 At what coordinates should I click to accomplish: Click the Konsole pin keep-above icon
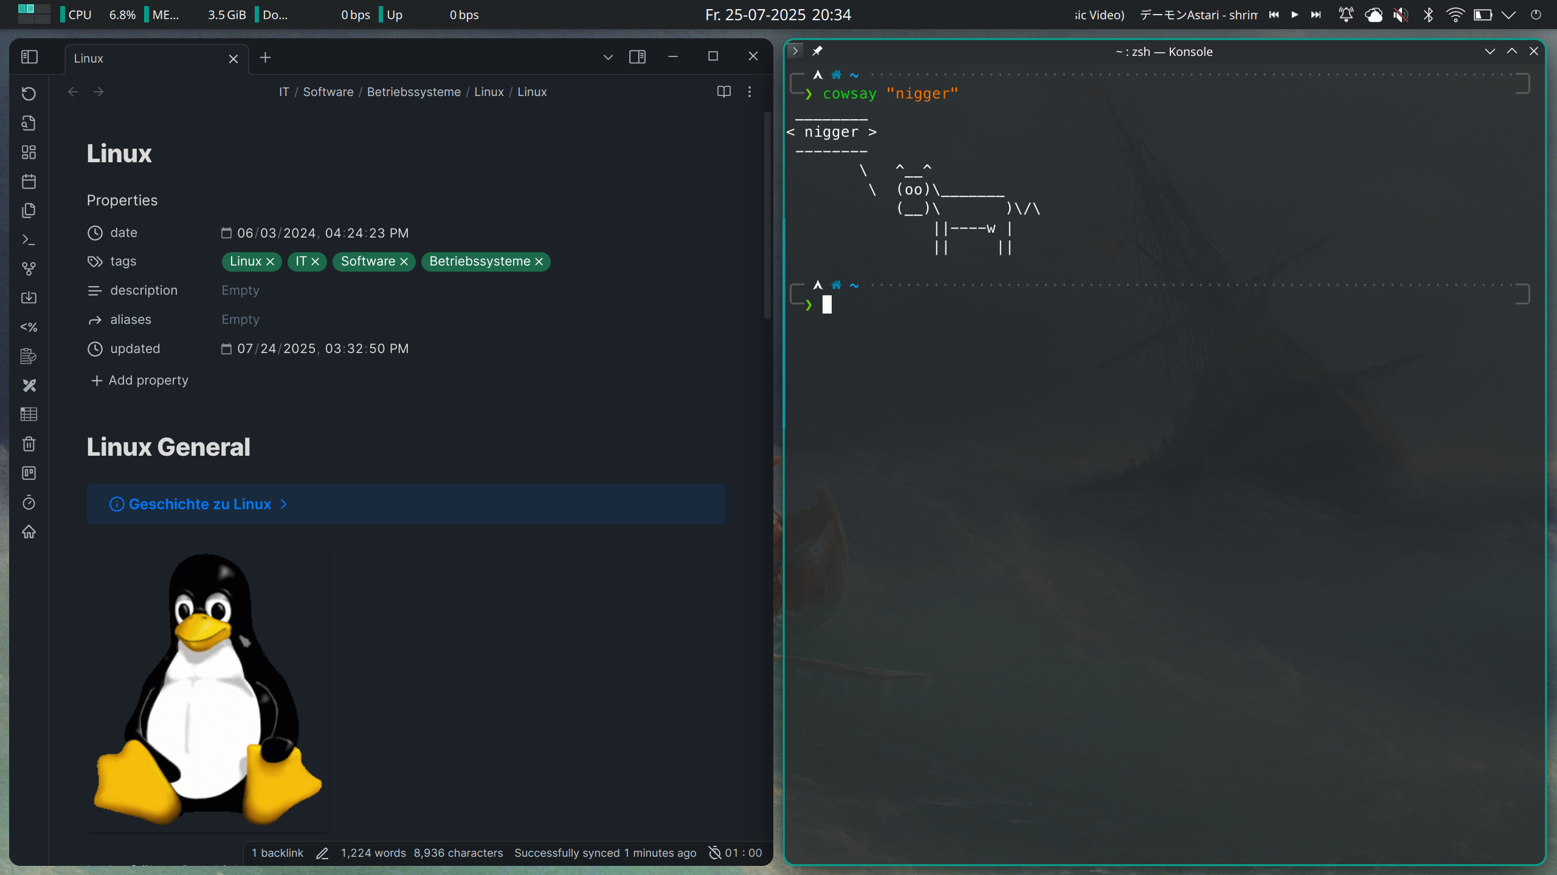tap(817, 51)
